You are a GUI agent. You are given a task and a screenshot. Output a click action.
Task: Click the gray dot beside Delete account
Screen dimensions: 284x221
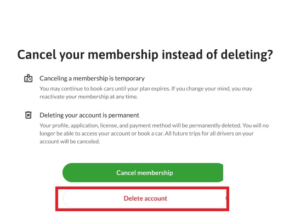226,198
